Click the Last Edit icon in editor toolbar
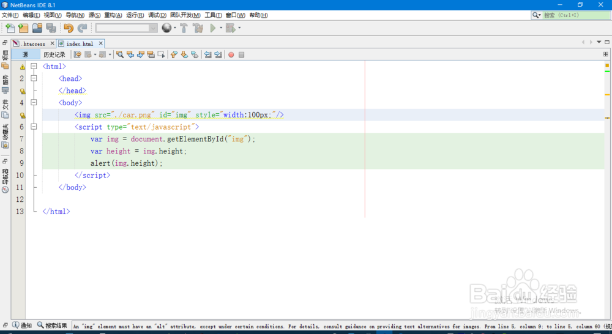Image resolution: width=612 pixels, height=334 pixels. point(77,54)
